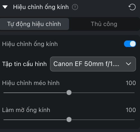Click the Hiệu chỉnh ống kính section title
The image size is (140, 132).
click(41, 7)
